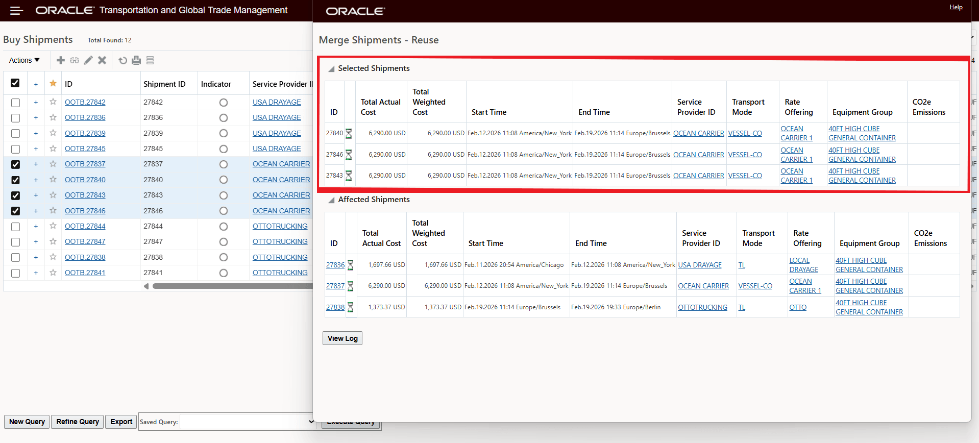Open OTTOTRUCKING link in Affected Shipments
Image resolution: width=979 pixels, height=443 pixels.
(702, 307)
